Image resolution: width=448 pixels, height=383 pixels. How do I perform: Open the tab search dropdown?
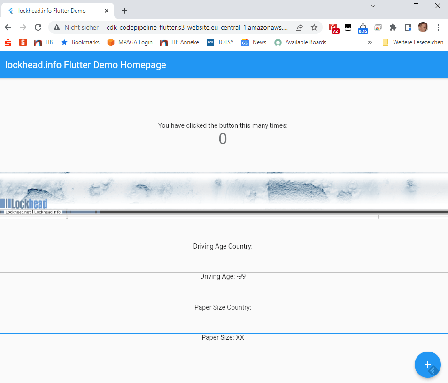373,6
